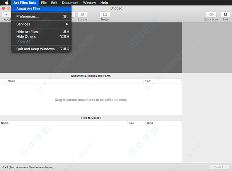Click the Untitled window title

(116, 8)
